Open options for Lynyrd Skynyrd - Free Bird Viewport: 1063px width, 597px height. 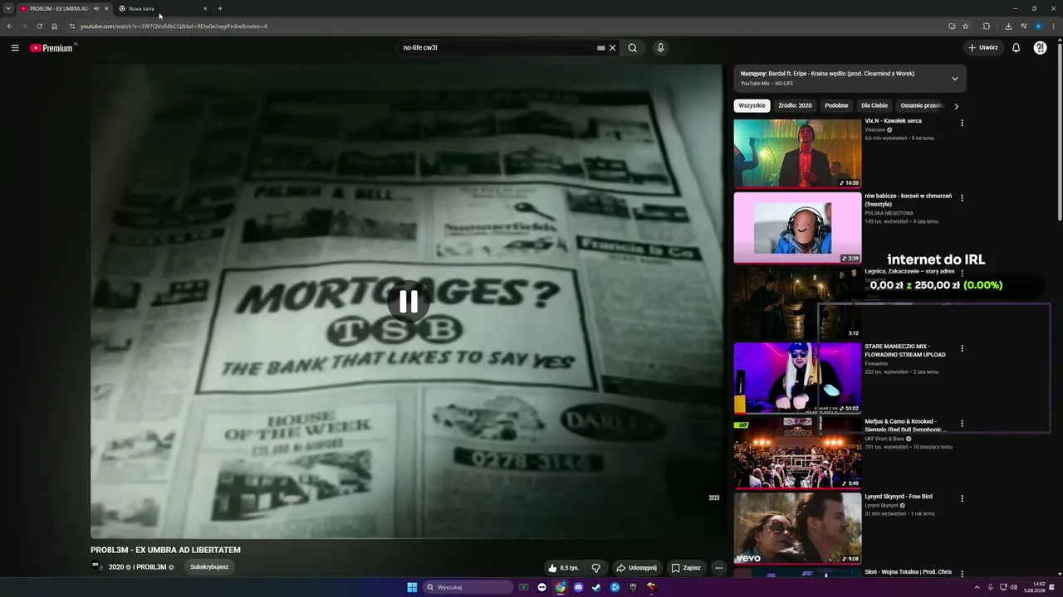[x=963, y=498]
